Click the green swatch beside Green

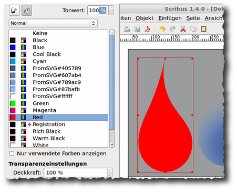[13, 103]
